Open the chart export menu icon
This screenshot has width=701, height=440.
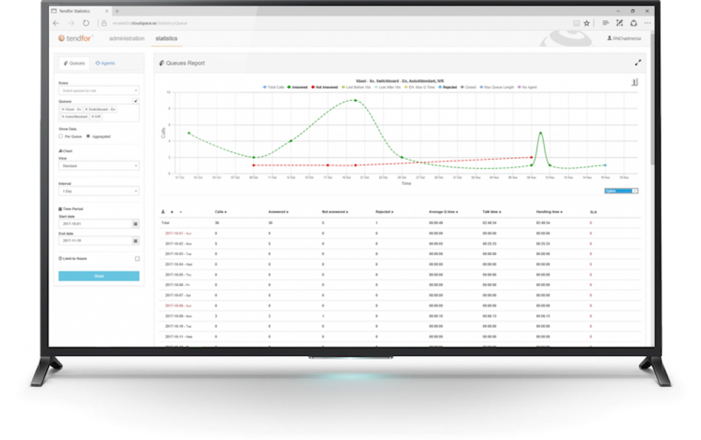pyautogui.click(x=634, y=82)
